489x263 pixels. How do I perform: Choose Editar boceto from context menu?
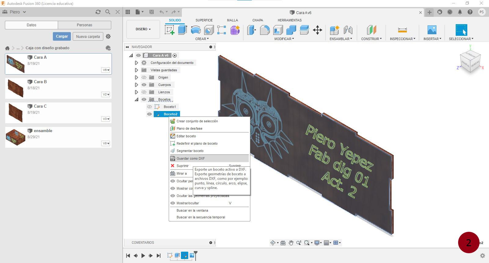(209, 136)
